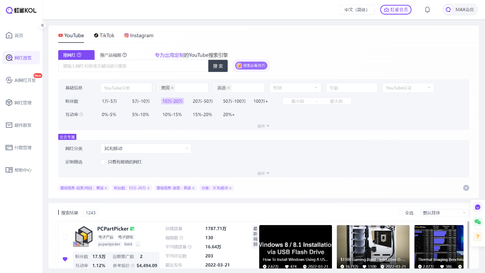Open 网红管理 in sidebar
This screenshot has height=273, width=485.
(x=21, y=103)
